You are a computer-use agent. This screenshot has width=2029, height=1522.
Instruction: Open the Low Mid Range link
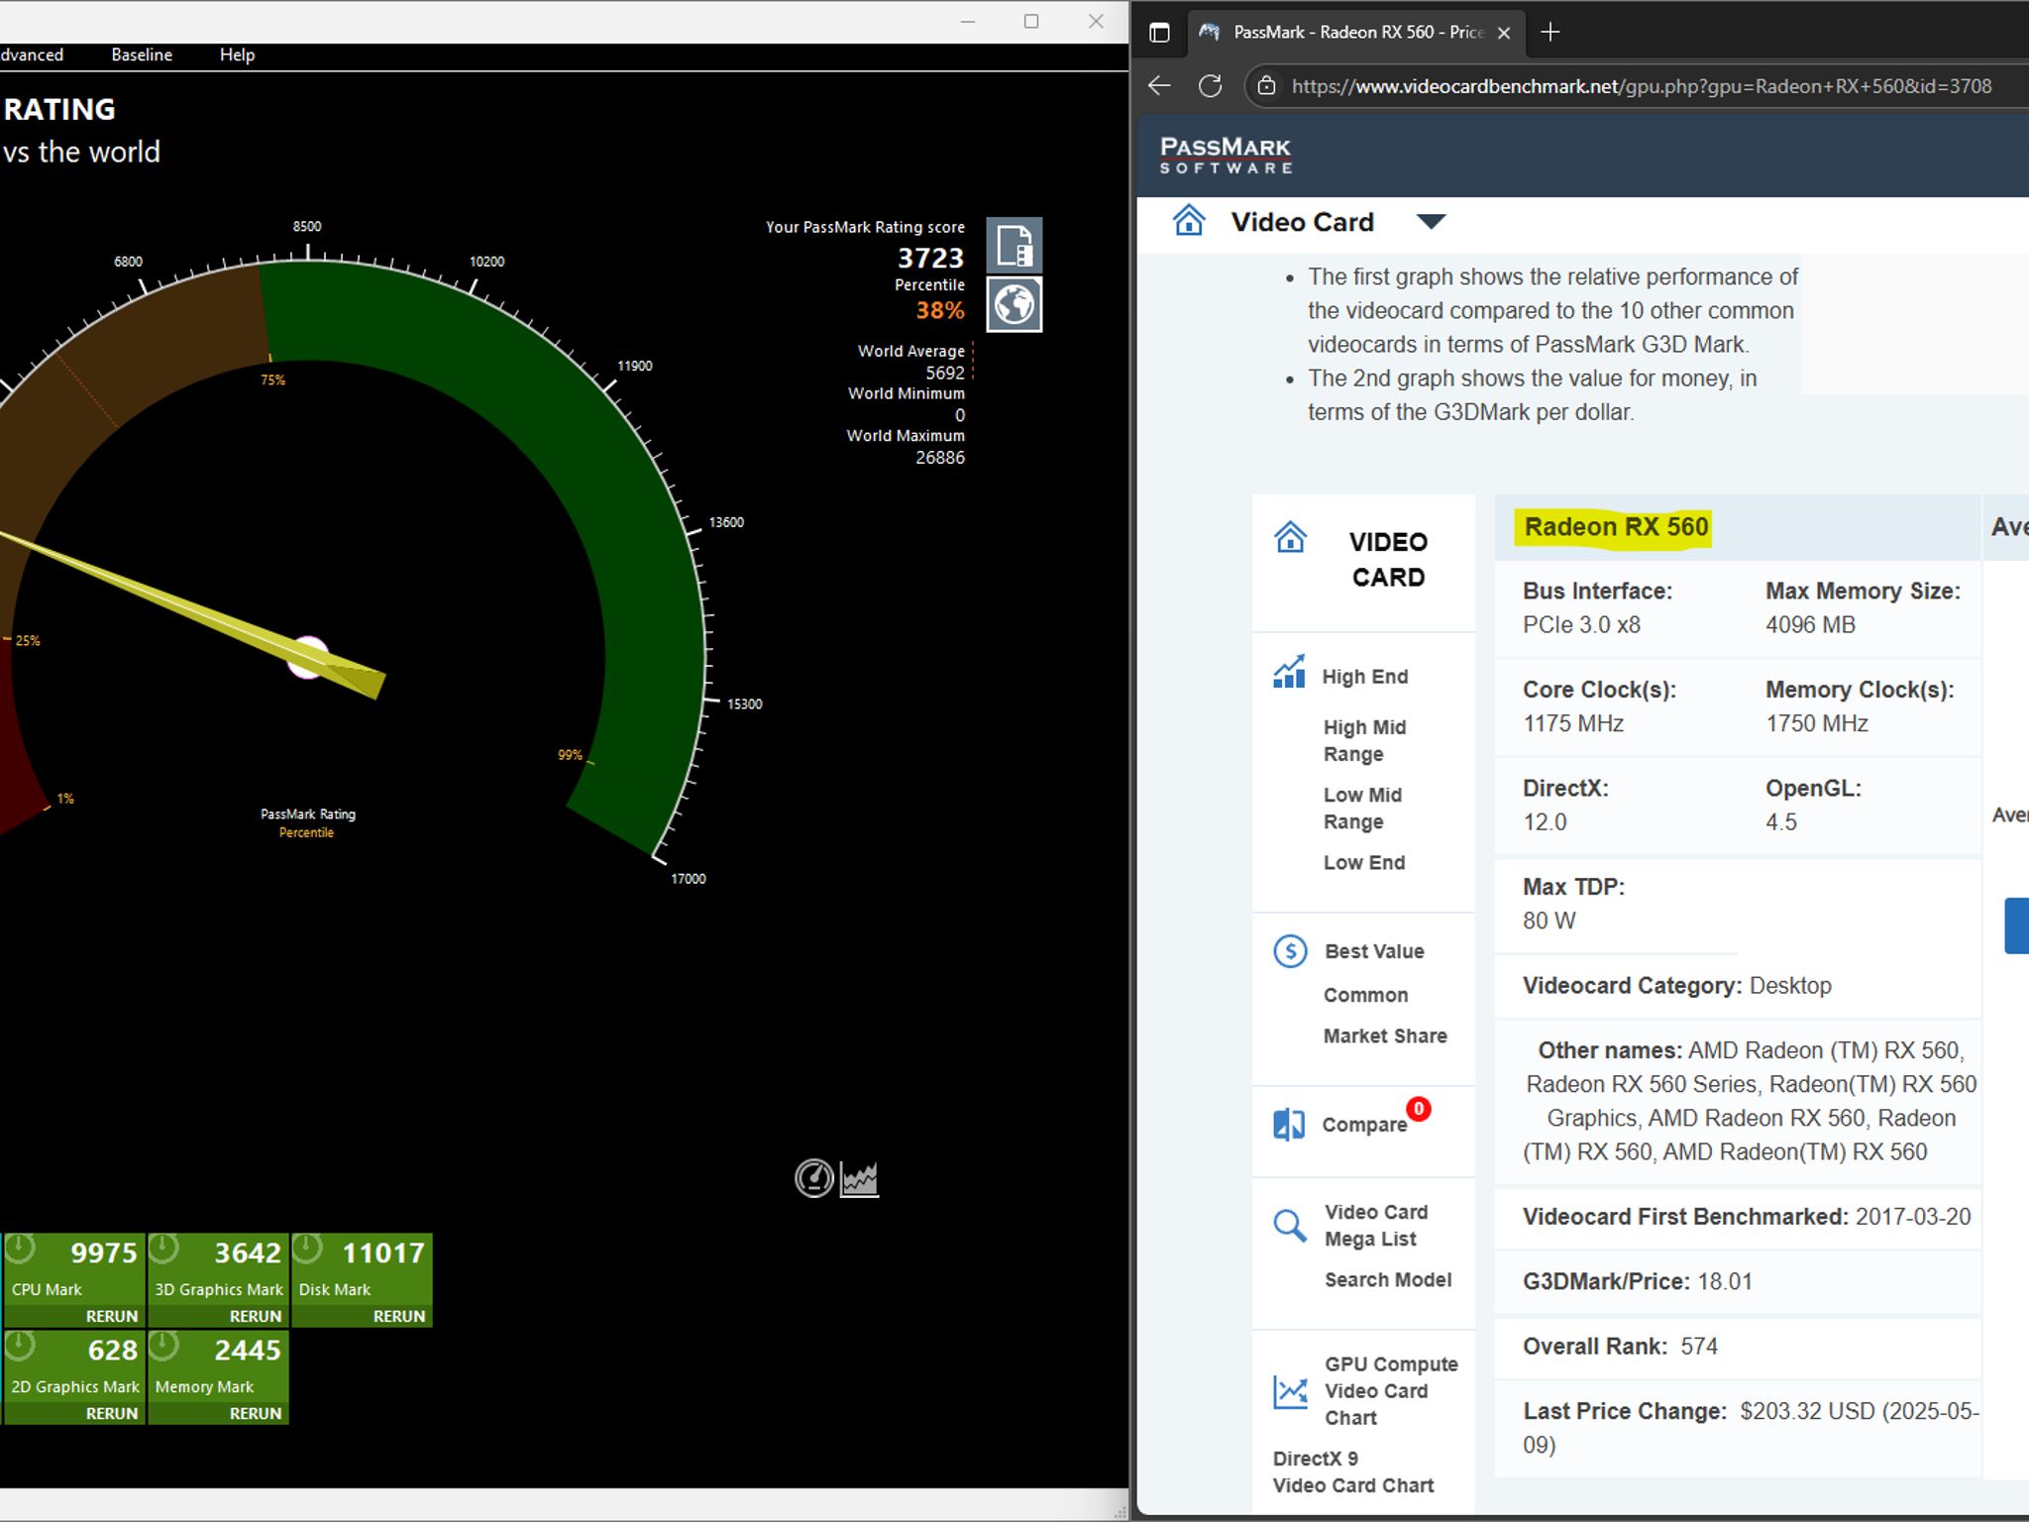coord(1362,808)
